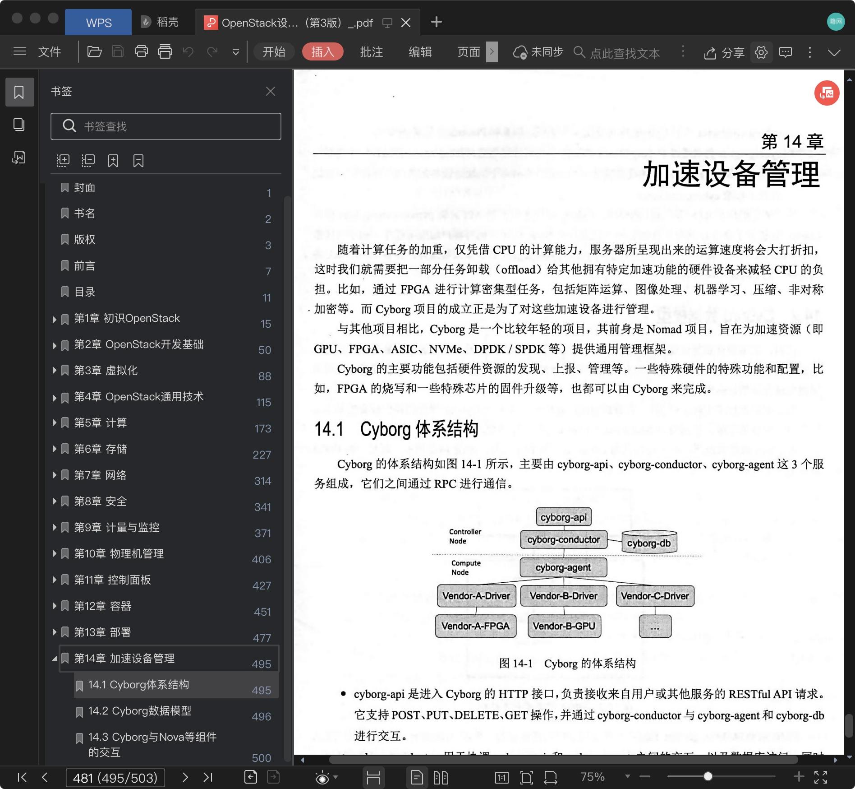This screenshot has height=789, width=855.
Task: Expand the 第2章 OpenStack开发基础 bookmark
Action: [54, 346]
